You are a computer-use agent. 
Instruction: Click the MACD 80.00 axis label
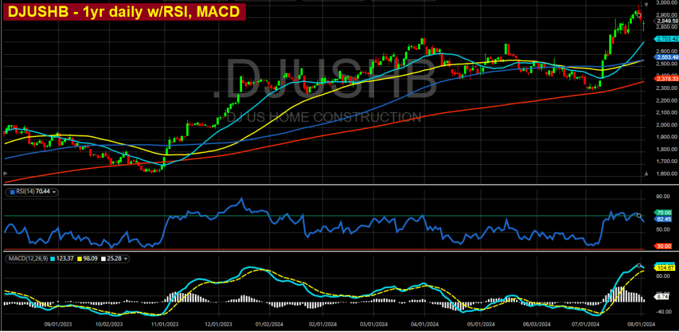[665, 275]
